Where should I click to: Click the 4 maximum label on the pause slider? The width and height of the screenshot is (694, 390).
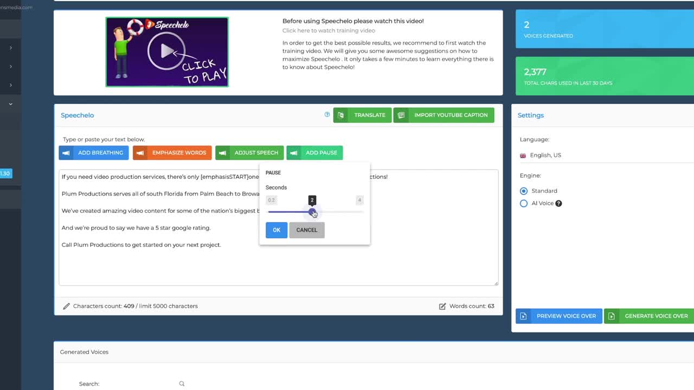[x=359, y=200]
